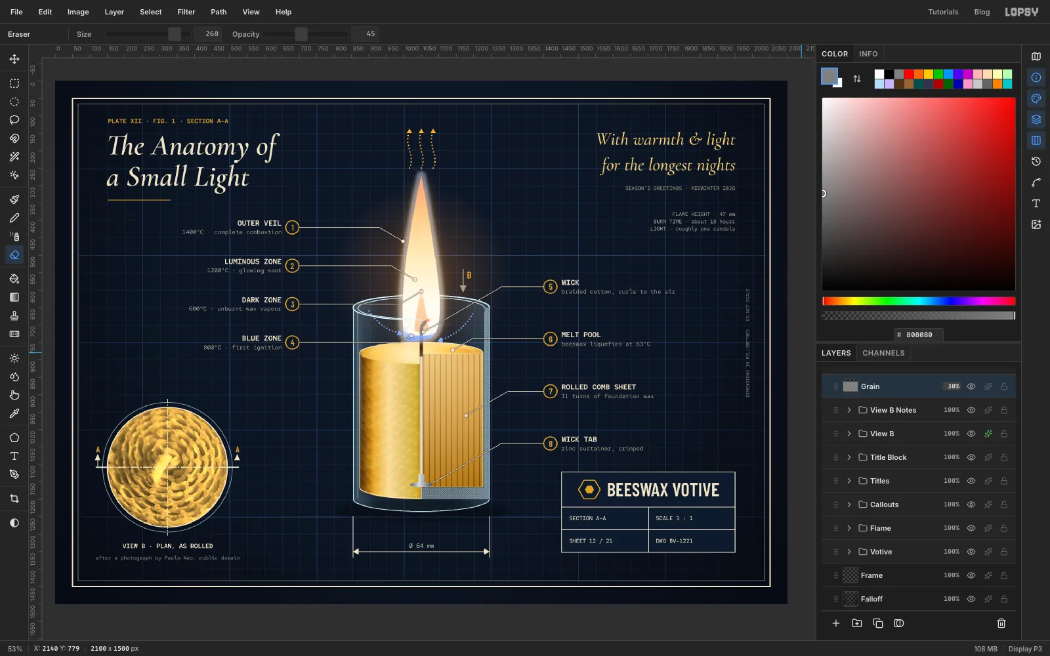The height and width of the screenshot is (656, 1050).
Task: Select the Magic Wand tool
Action: [14, 157]
